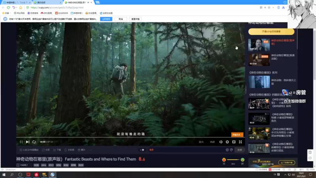Click the 8.6 rating score

142,159
